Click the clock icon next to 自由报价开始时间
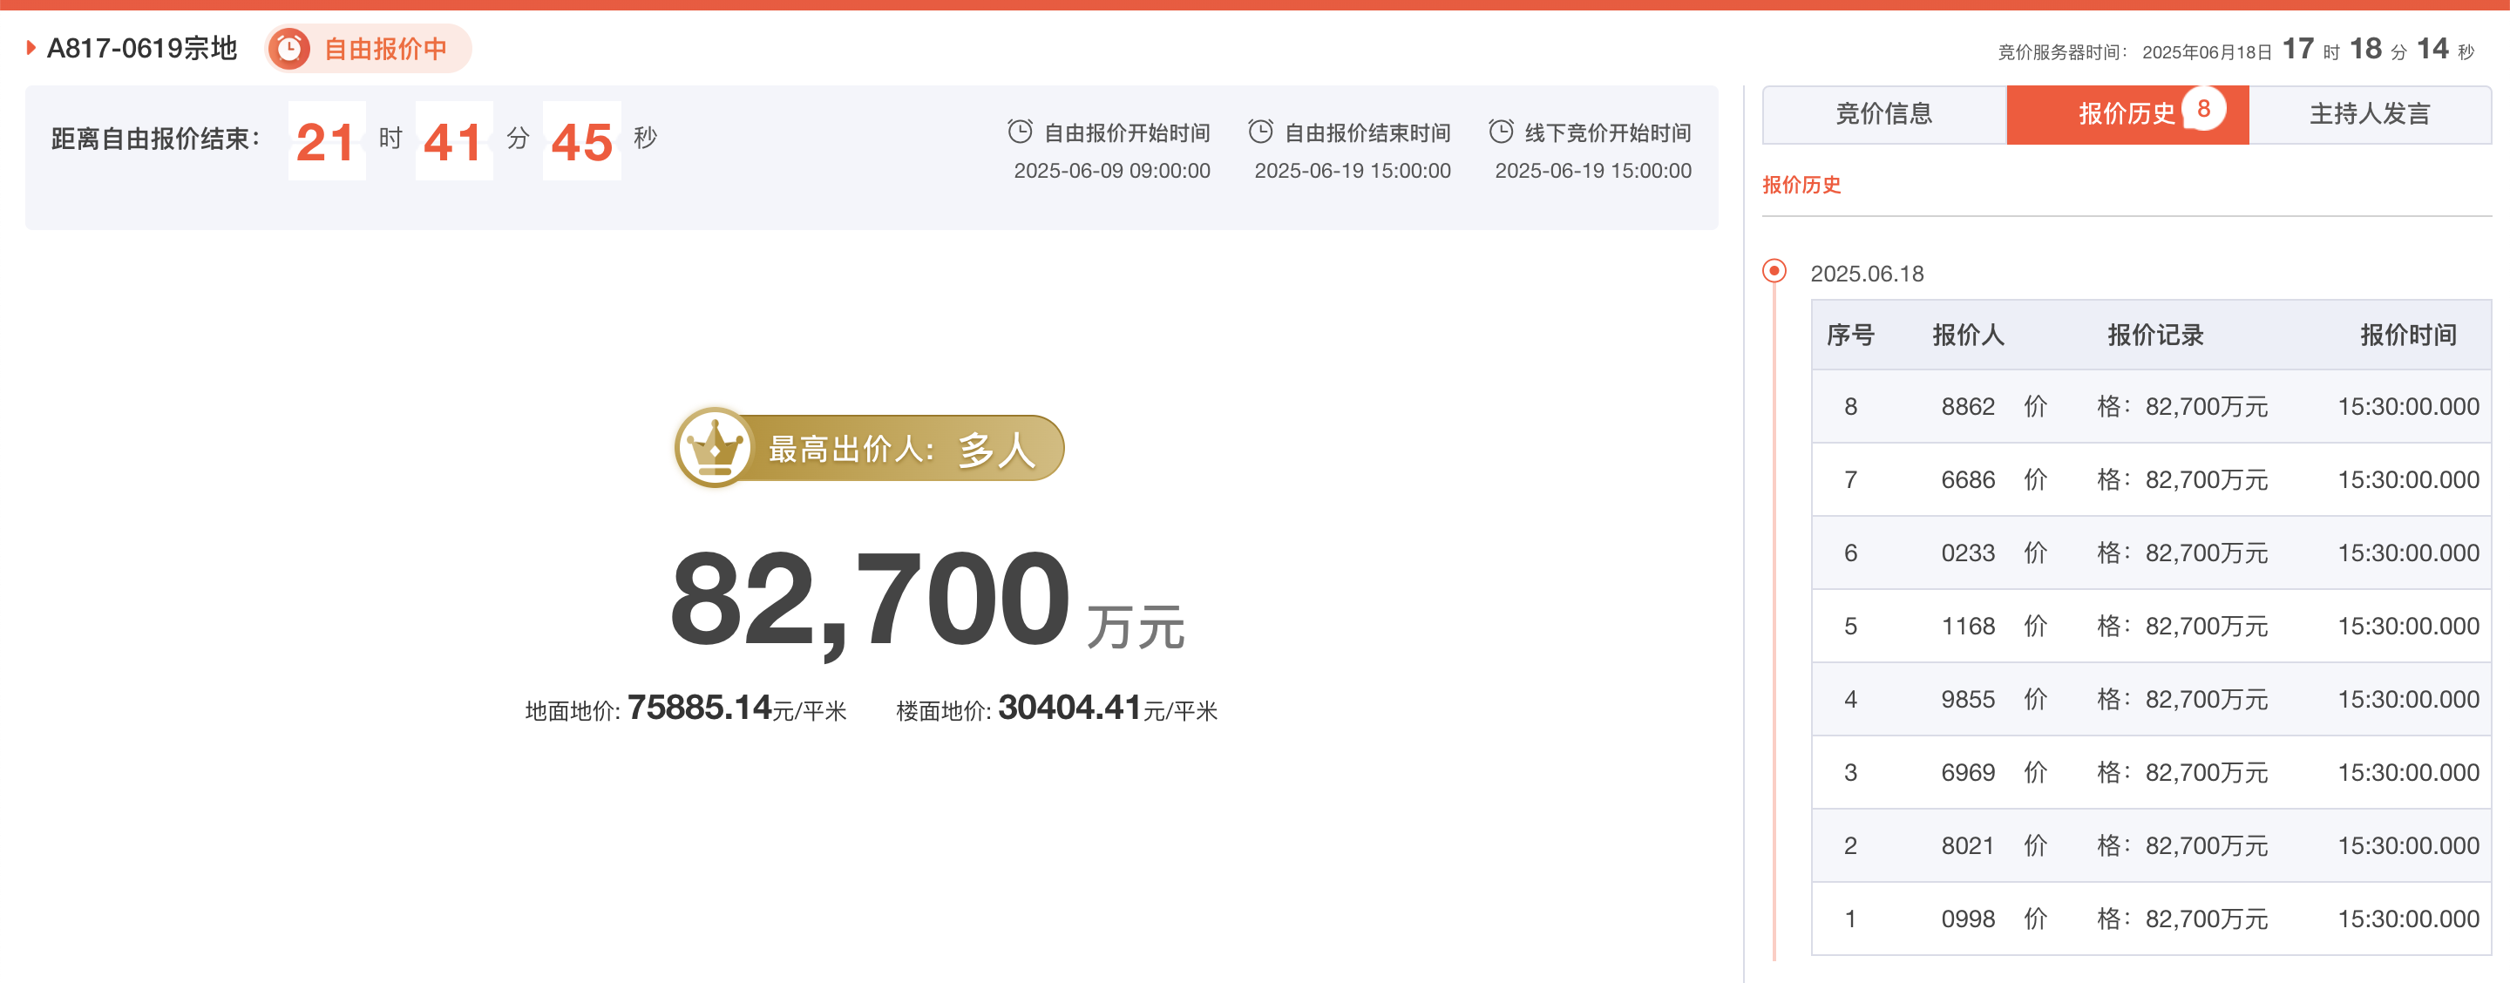The height and width of the screenshot is (983, 2510). pyautogui.click(x=1019, y=132)
